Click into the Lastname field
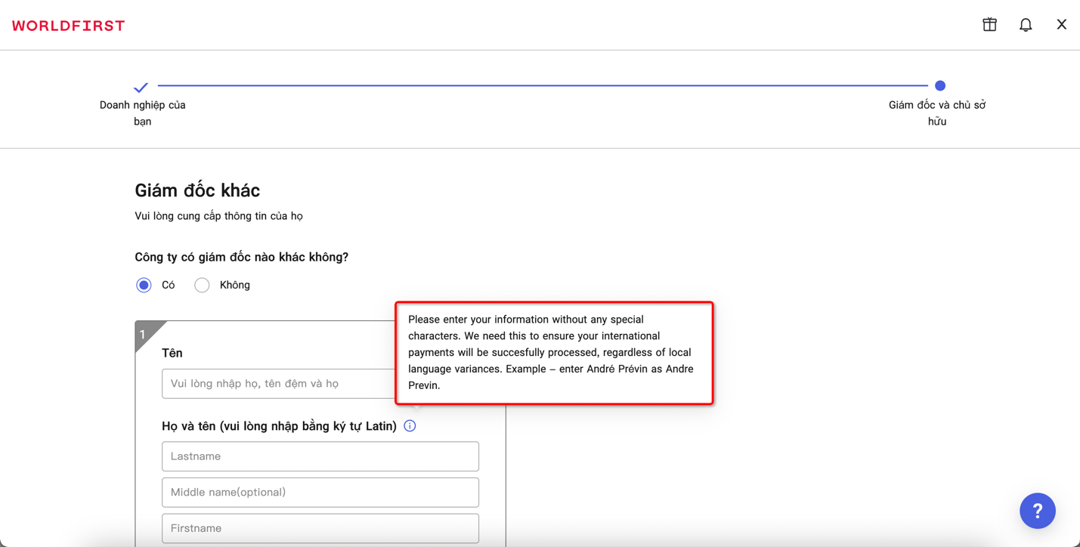The width and height of the screenshot is (1080, 547). point(320,456)
